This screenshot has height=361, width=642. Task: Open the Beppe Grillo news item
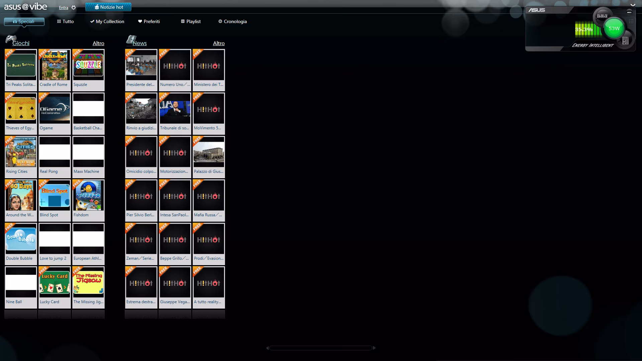click(175, 244)
